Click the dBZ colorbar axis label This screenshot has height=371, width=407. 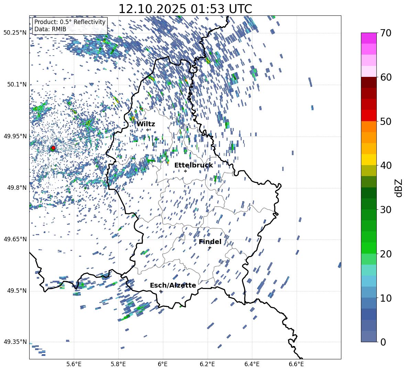tap(399, 188)
